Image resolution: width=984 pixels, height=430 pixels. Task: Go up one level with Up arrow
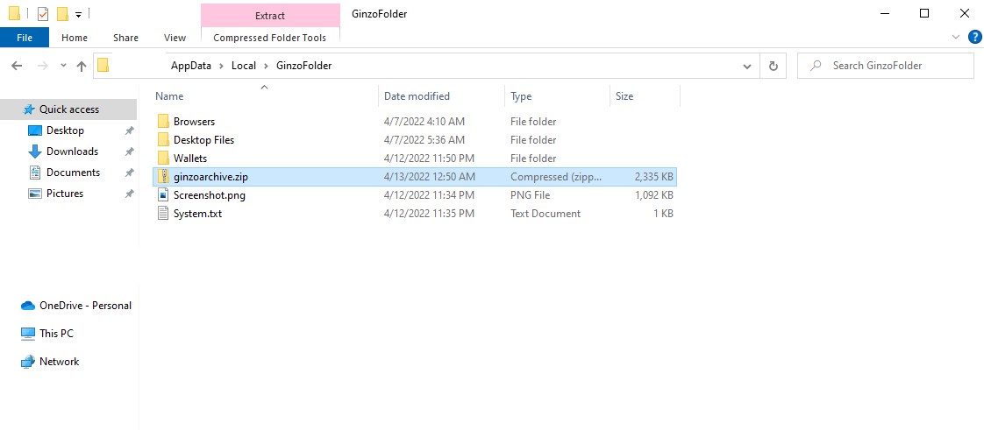82,66
